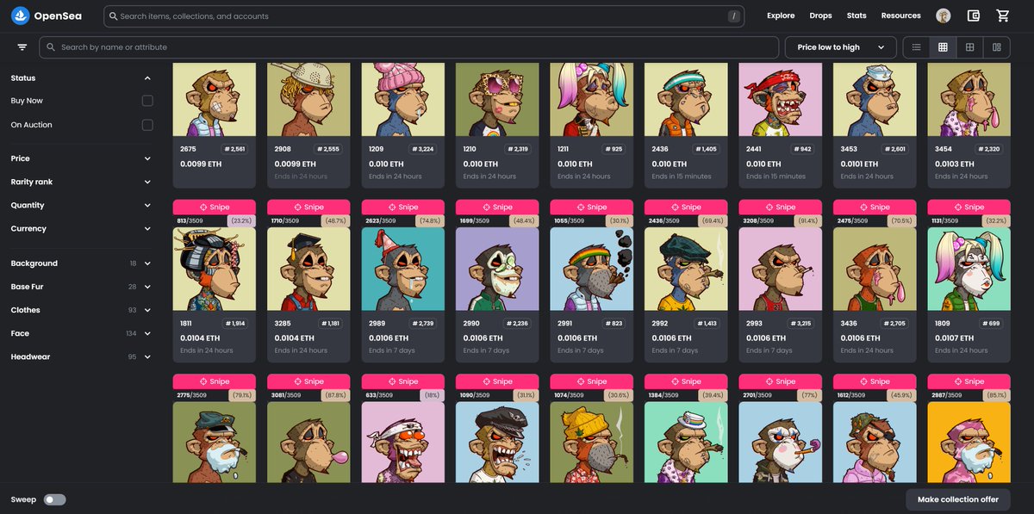Click Snipe above item 2991

click(x=591, y=207)
